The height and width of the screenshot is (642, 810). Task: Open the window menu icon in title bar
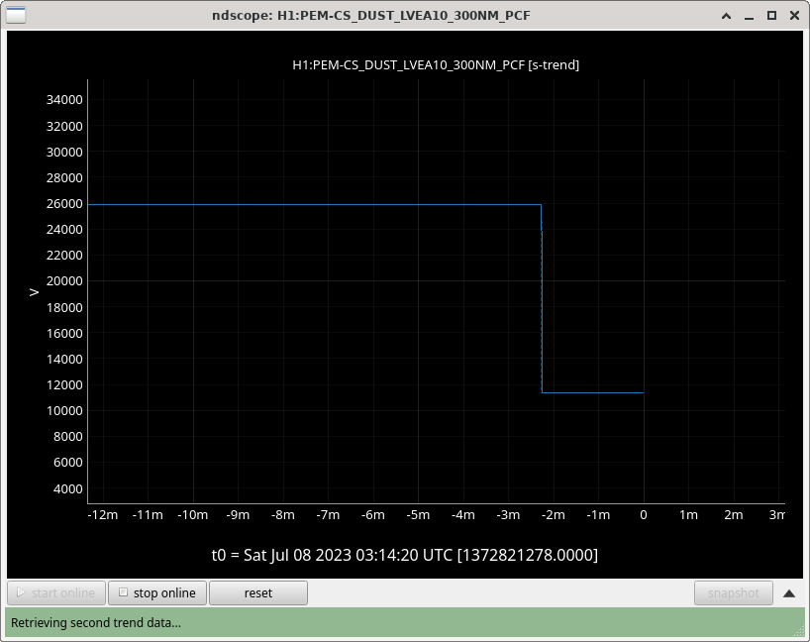(x=17, y=15)
